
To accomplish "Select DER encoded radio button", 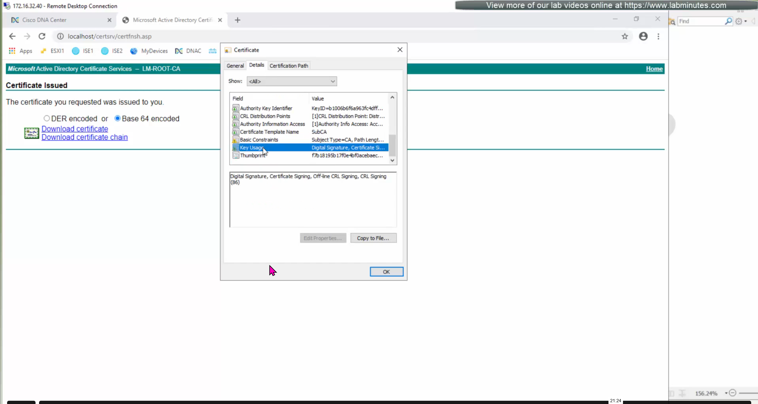I will (46, 118).
